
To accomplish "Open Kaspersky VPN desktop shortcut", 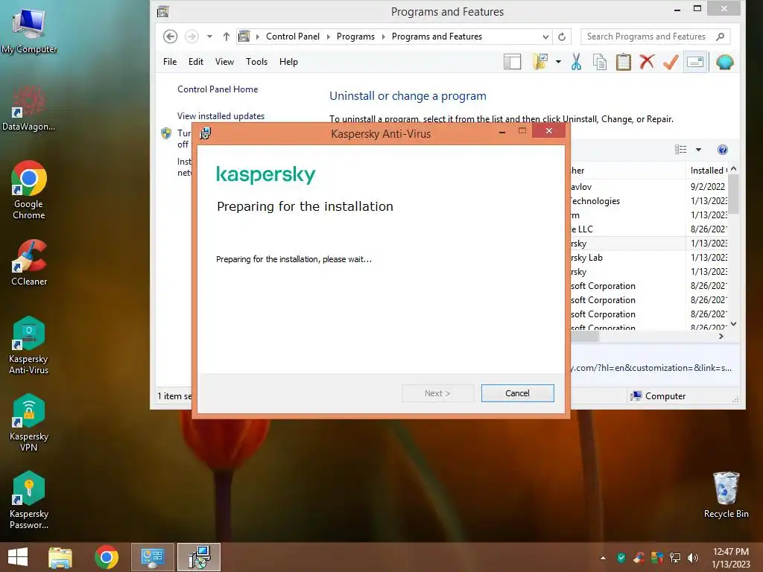I will coord(29,423).
